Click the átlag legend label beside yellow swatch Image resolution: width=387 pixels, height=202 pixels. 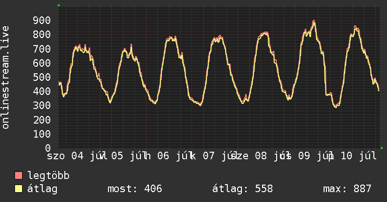pos(42,189)
